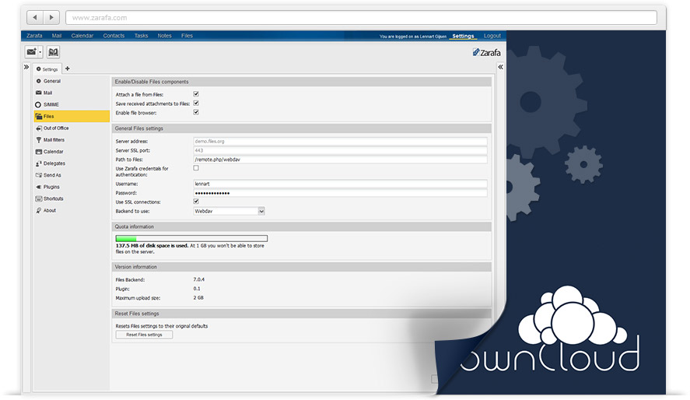The image size is (690, 400).
Task: Open Contacts in top navigation
Action: tap(114, 36)
